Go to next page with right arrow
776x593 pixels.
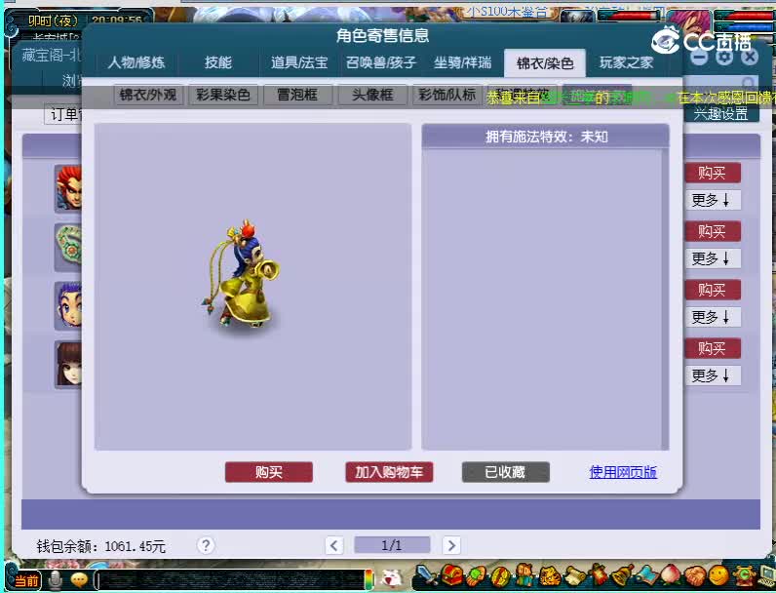[x=450, y=545]
